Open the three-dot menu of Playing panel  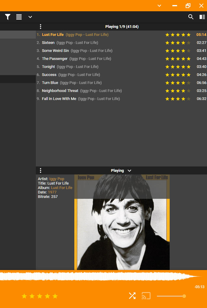(41, 171)
